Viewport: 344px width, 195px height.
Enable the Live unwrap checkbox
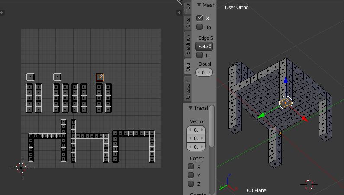(199, 55)
